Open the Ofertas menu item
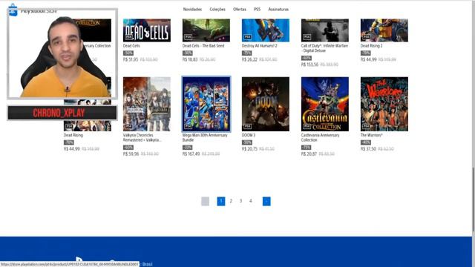This screenshot has width=475, height=267. pos(240,10)
